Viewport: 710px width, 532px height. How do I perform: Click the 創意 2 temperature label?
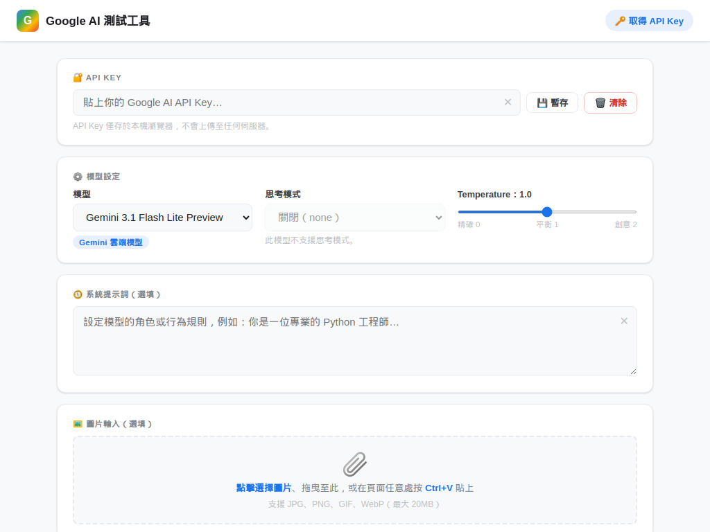626,224
